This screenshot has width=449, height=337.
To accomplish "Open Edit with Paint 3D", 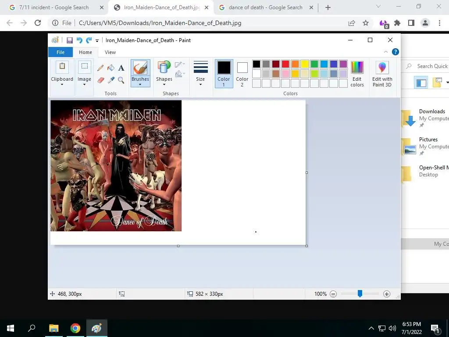I will point(382,74).
